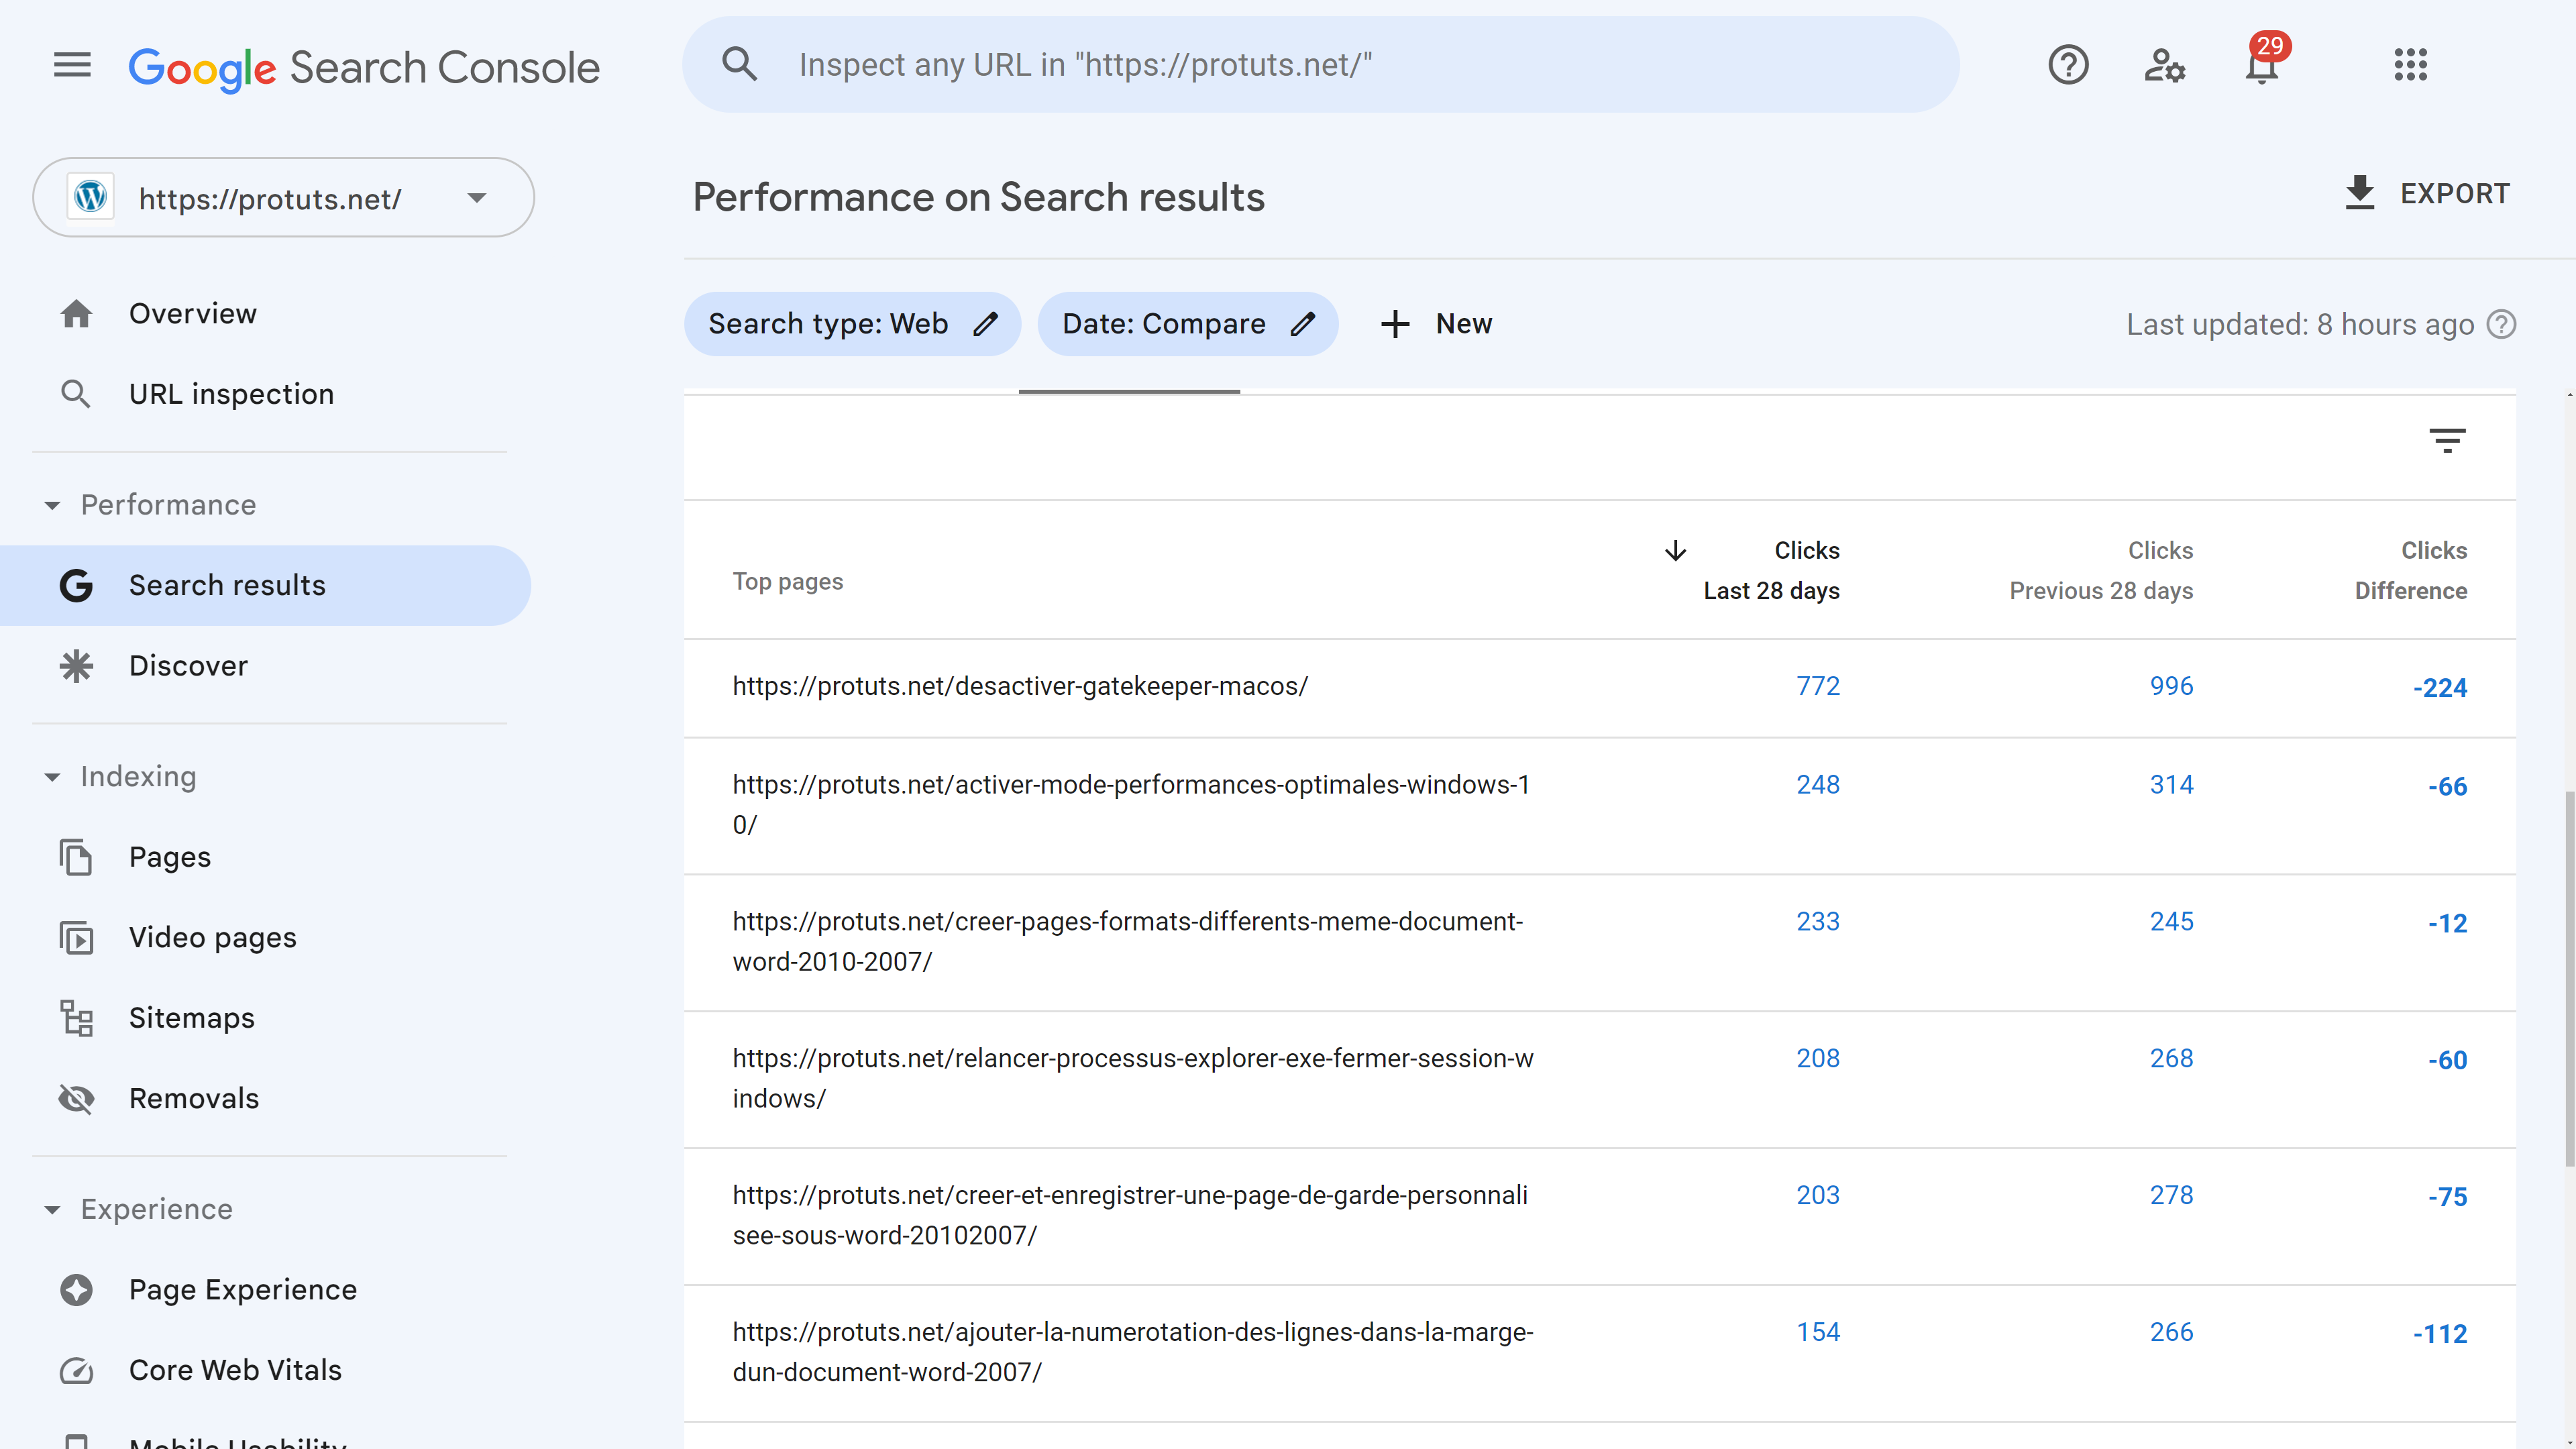The height and width of the screenshot is (1449, 2576).
Task: Sort by Clicks Last 28 days column
Action: [x=1770, y=570]
